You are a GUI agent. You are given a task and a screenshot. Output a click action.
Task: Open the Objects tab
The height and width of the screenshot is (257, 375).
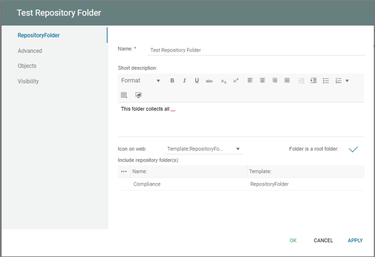pos(27,66)
